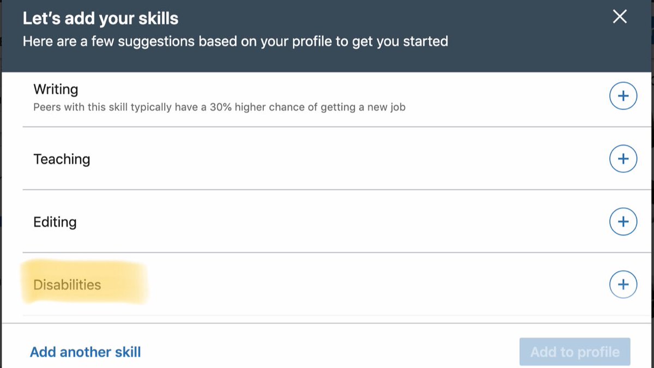Click the 'Peers with this skill' description
Image resolution: width=654 pixels, height=368 pixels.
(219, 107)
